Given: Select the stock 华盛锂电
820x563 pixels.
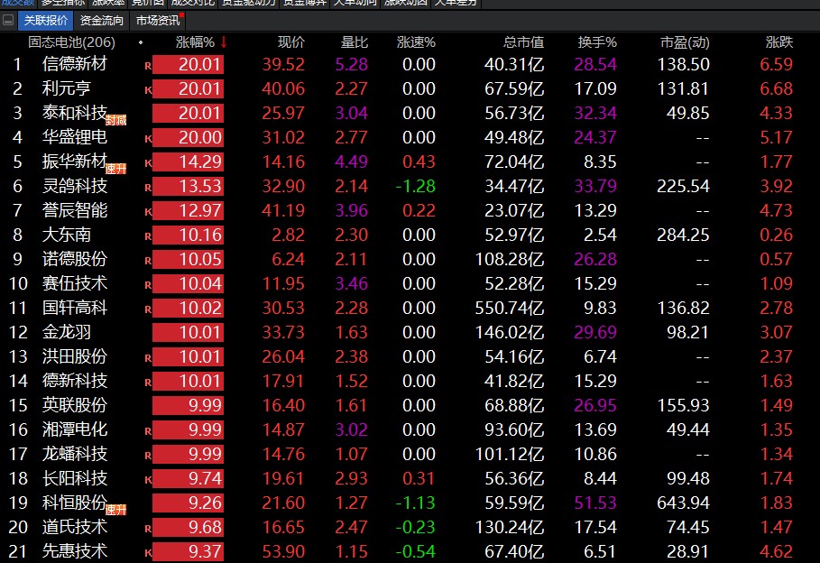Looking at the screenshot, I should tap(75, 137).
